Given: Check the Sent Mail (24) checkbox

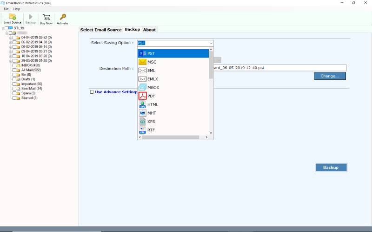Looking at the screenshot, I should 14,89.
